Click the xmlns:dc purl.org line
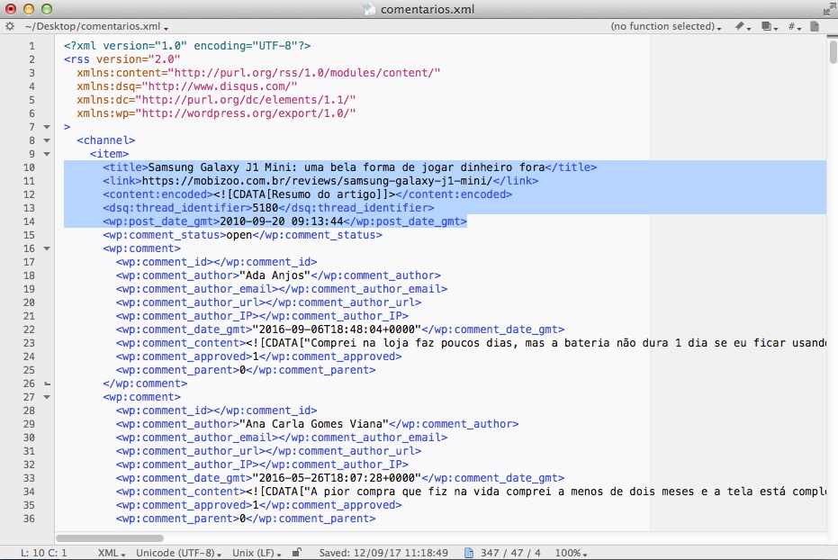The image size is (838, 560). coord(216,100)
